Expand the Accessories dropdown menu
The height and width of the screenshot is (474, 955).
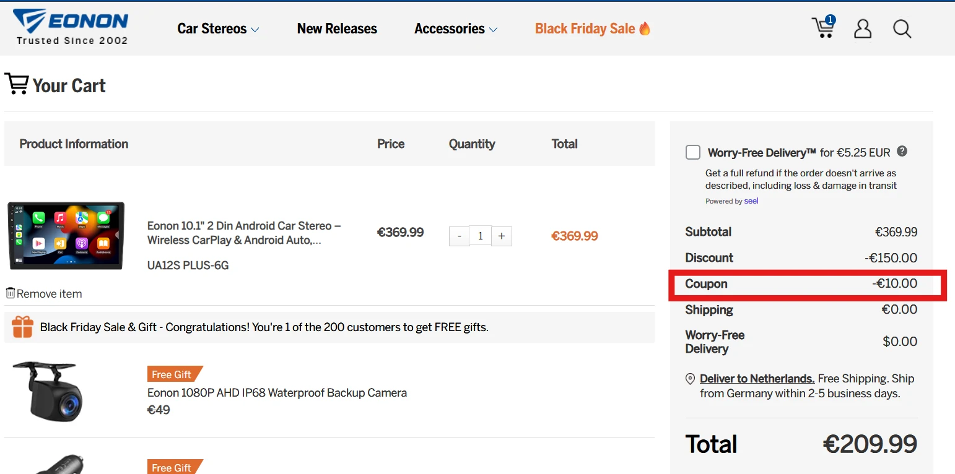(x=456, y=28)
